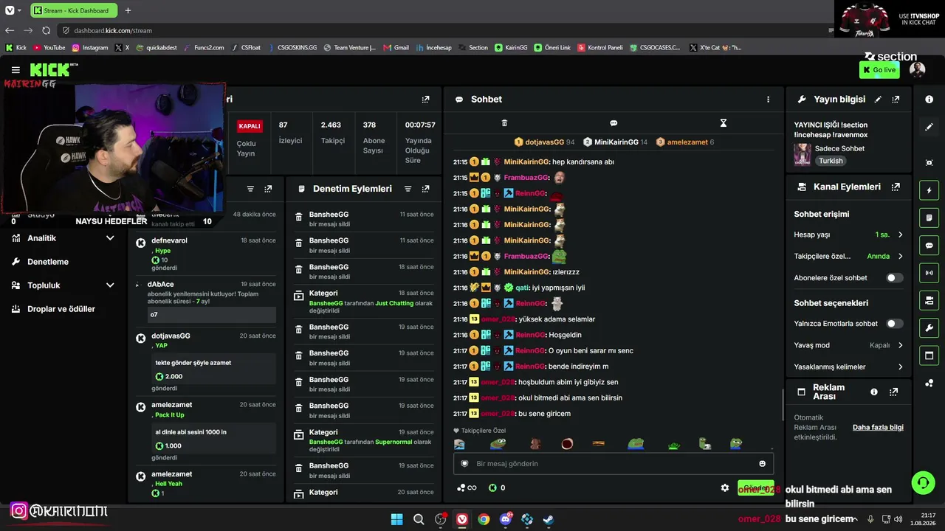
Task: Open the CSFloat bookmark
Action: click(247, 47)
